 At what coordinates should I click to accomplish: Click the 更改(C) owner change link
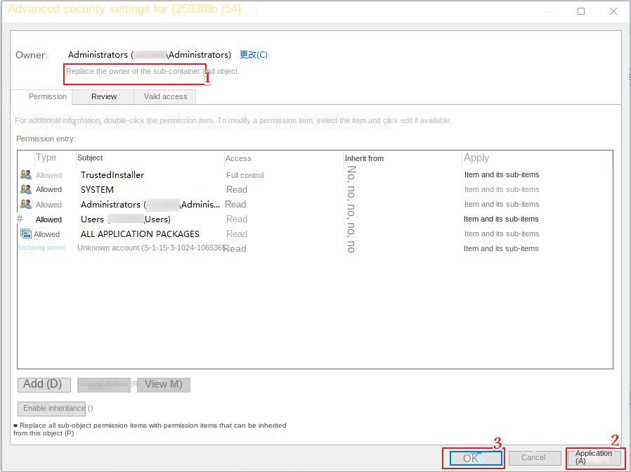coord(253,55)
